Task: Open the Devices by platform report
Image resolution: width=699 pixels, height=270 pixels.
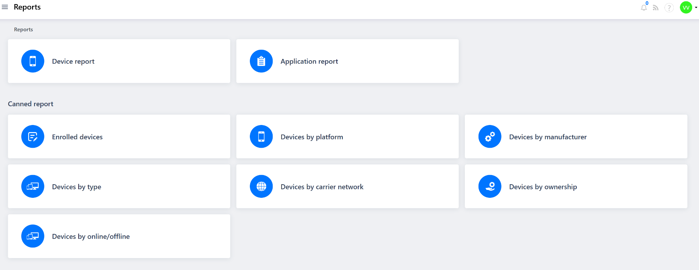Action: [312, 137]
